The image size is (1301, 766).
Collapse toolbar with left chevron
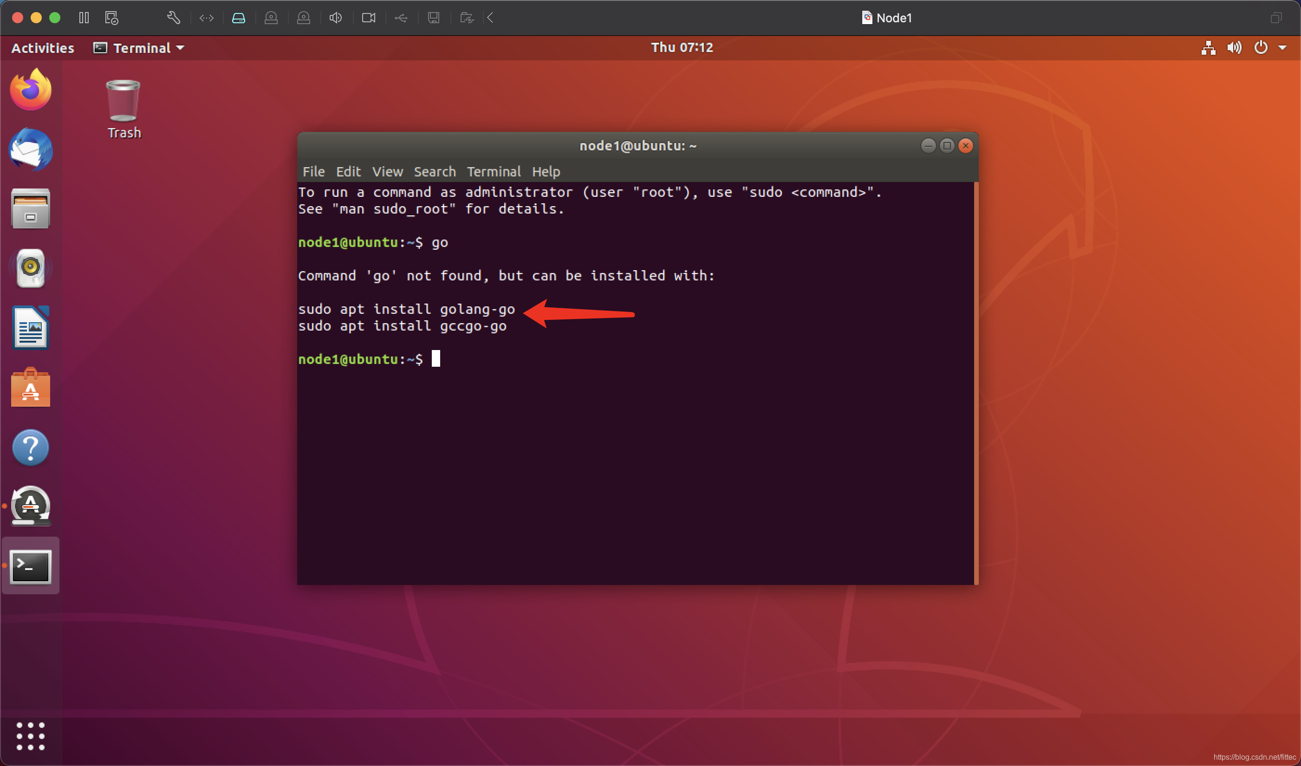point(490,18)
